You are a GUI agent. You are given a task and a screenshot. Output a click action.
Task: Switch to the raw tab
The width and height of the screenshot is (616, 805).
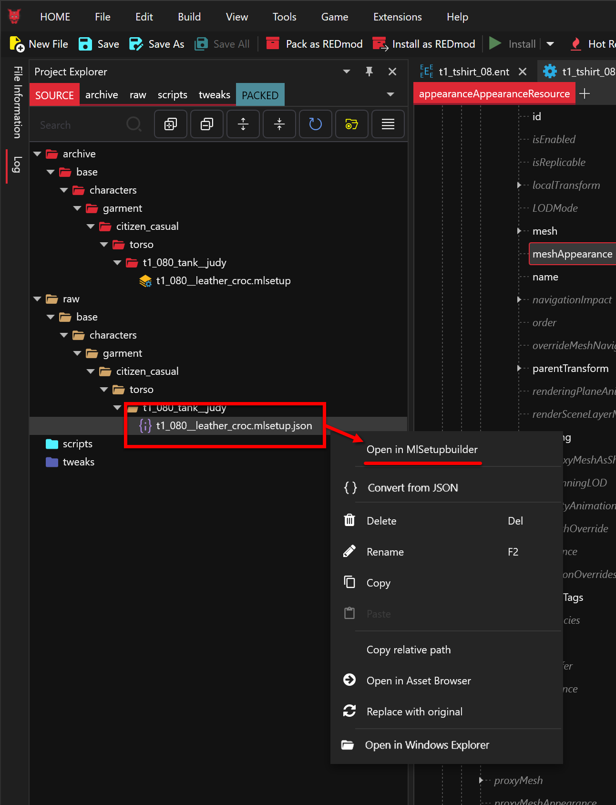(x=138, y=95)
